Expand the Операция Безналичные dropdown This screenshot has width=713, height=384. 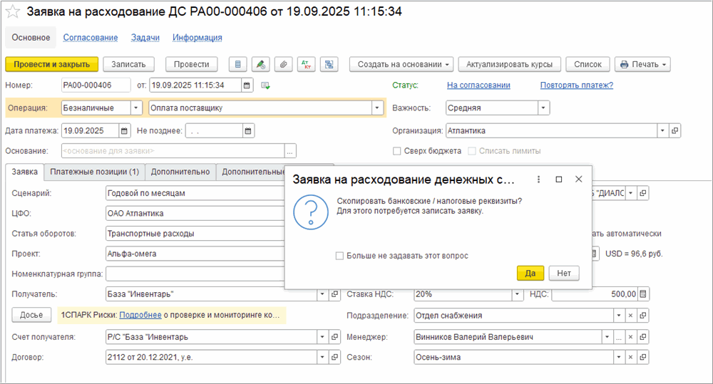coord(136,108)
